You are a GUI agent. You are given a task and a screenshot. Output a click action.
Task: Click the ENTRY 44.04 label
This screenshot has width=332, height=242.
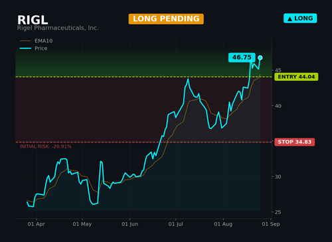click(x=296, y=77)
